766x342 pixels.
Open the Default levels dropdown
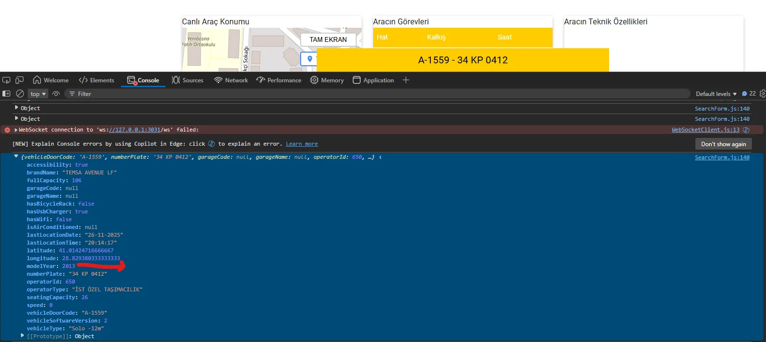(x=716, y=94)
